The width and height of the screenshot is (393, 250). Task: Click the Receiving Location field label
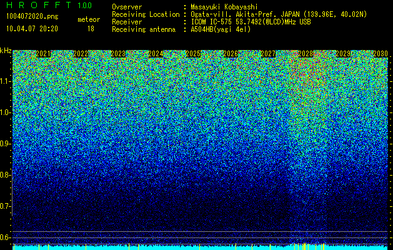click(146, 14)
